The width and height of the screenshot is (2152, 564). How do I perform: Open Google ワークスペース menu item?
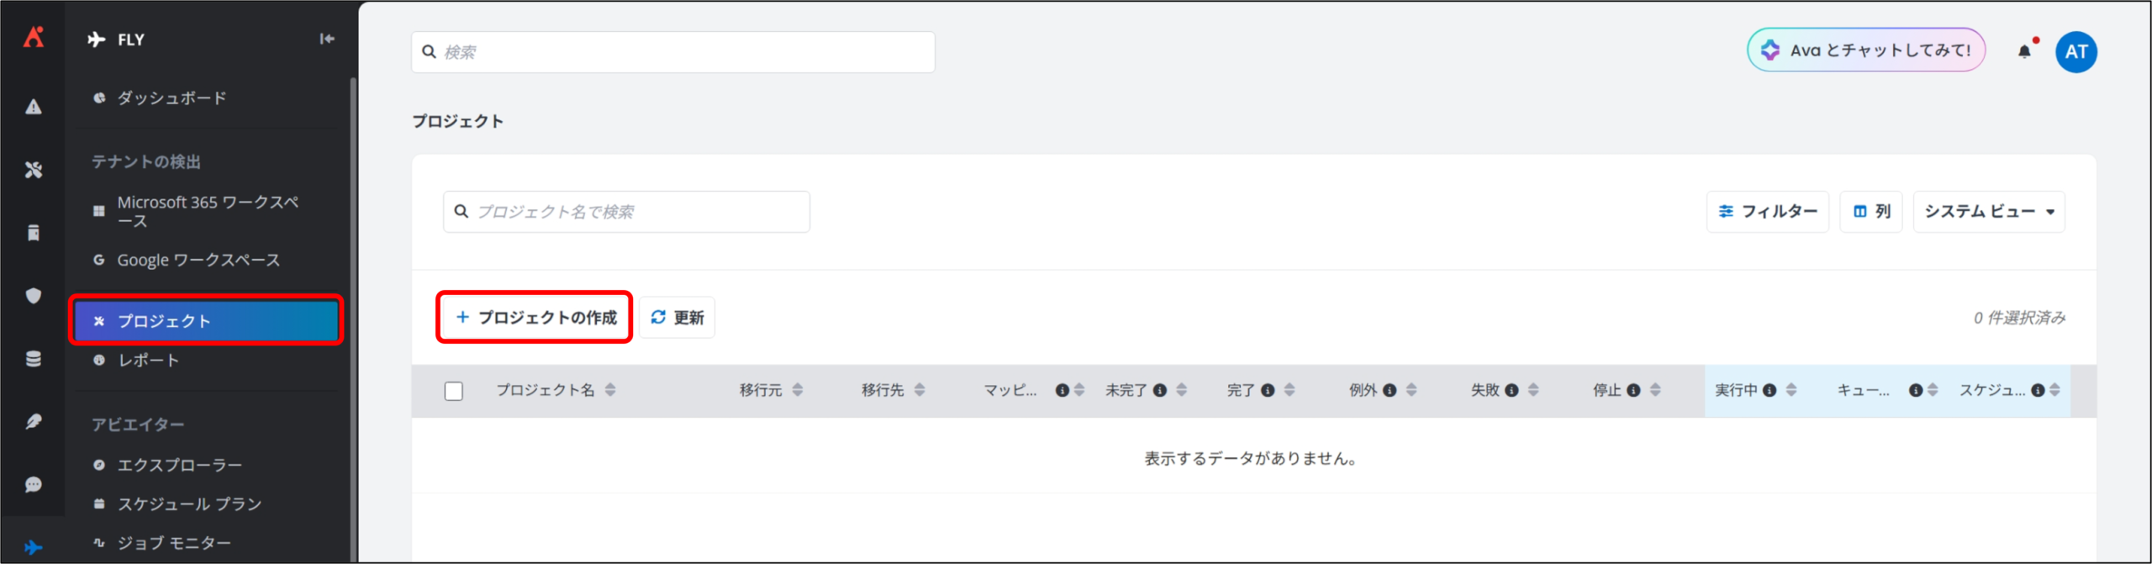click(198, 261)
